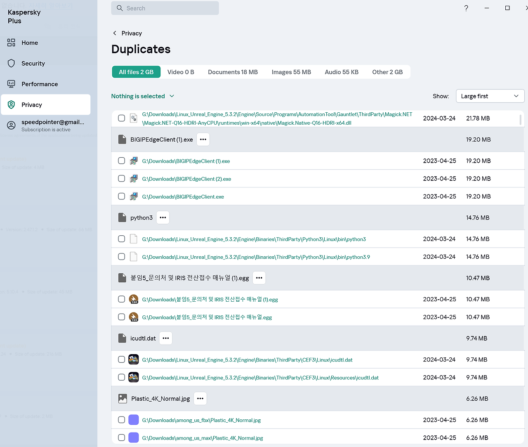This screenshot has height=447, width=528.
Task: Click into the Search field
Action: (165, 8)
